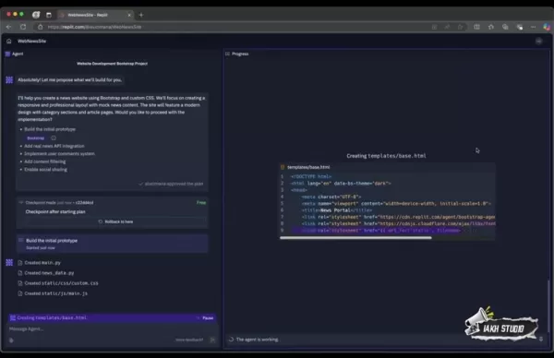The image size is (554, 358).
Task: Open the tab actions menu icon
Action: [49, 15]
